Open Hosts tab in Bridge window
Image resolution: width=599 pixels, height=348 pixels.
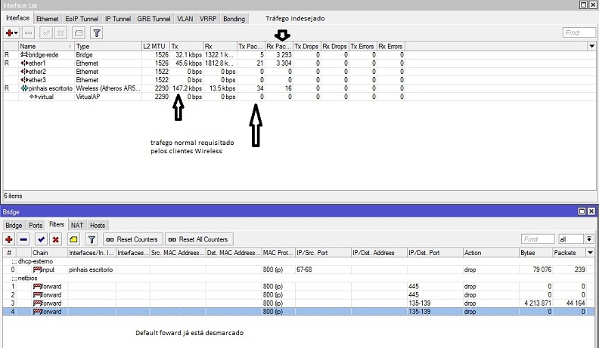click(x=98, y=225)
